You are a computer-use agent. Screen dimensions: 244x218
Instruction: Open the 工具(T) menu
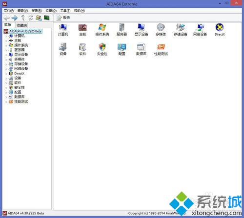point(65,11)
